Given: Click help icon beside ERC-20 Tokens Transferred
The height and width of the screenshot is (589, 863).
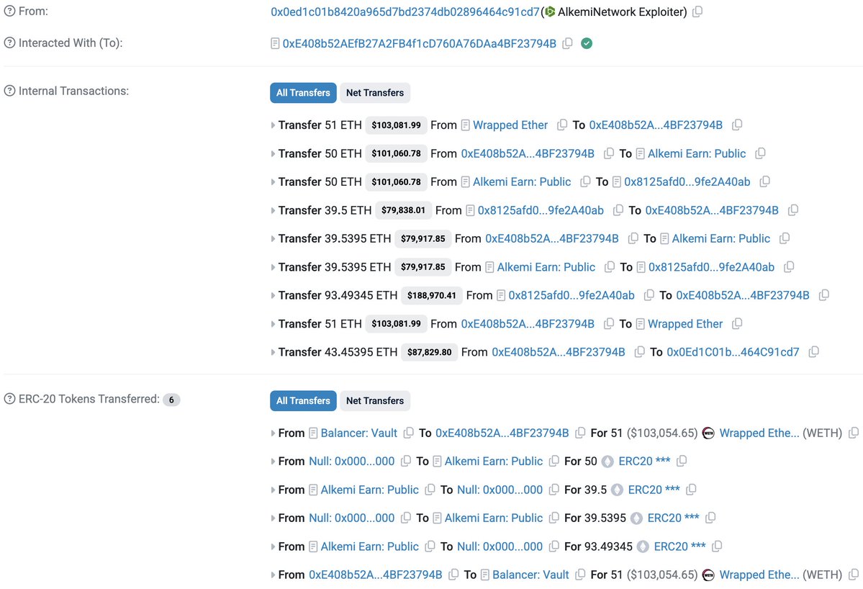Looking at the screenshot, I should [9, 399].
